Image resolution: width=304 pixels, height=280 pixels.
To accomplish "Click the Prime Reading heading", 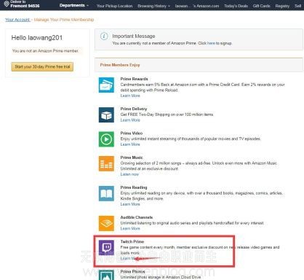I will pyautogui.click(x=134, y=187).
